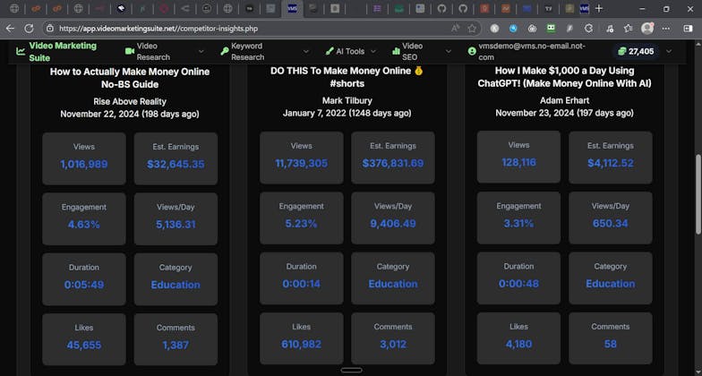The height and width of the screenshot is (376, 702).
Task: Click the browser back arrow
Action: pyautogui.click(x=11, y=28)
